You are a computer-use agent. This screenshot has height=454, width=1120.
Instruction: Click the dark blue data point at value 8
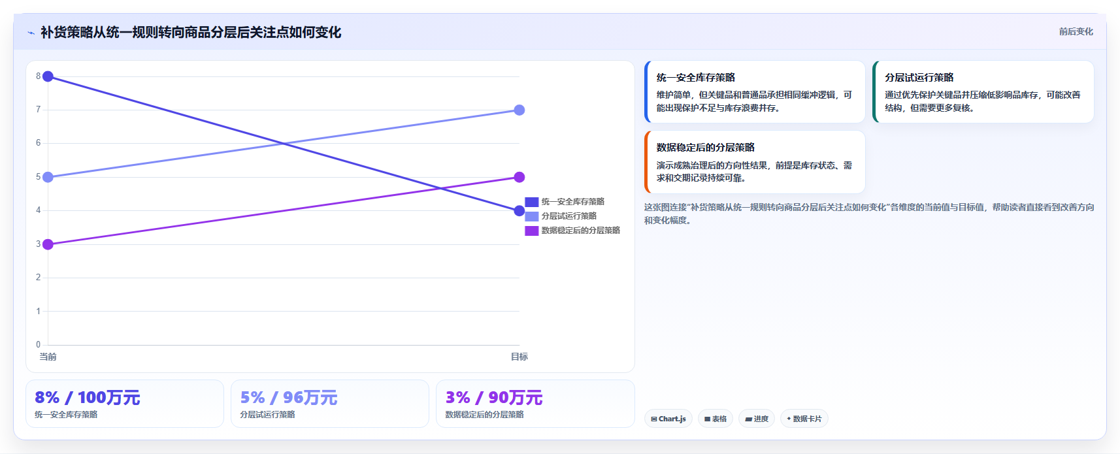coord(48,76)
